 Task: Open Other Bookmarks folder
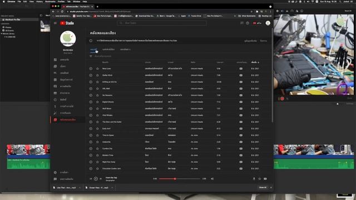[247, 16]
